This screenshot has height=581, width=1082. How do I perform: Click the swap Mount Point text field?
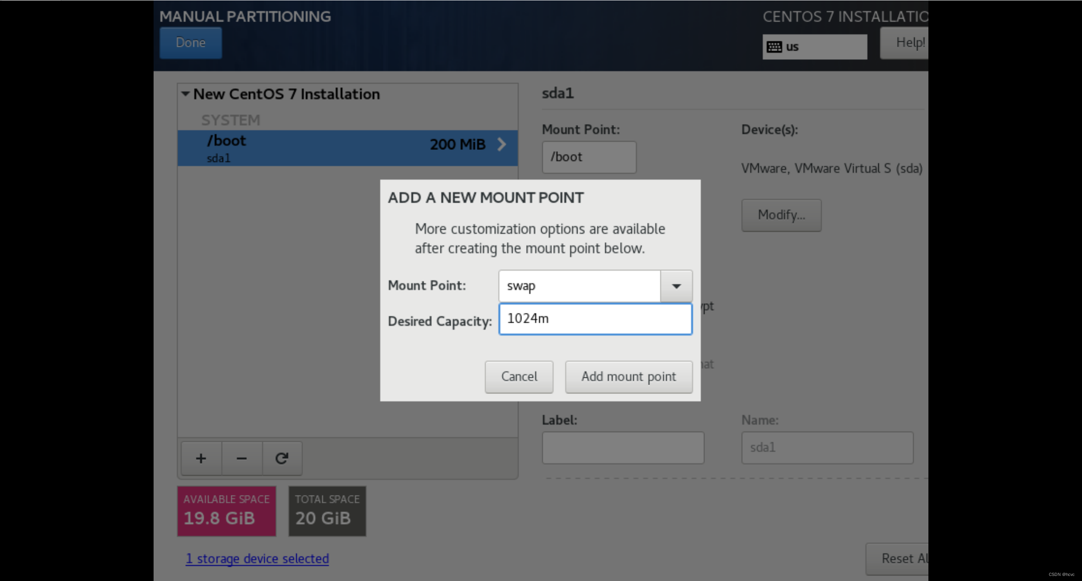(580, 286)
